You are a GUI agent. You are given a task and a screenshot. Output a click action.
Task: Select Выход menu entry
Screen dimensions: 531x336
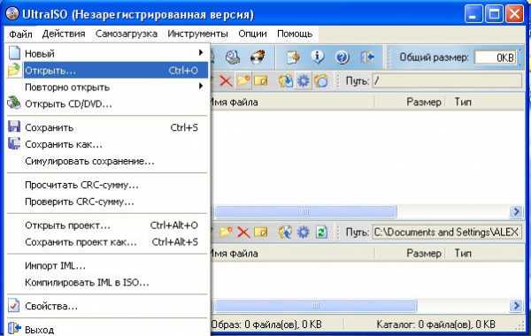(107, 329)
